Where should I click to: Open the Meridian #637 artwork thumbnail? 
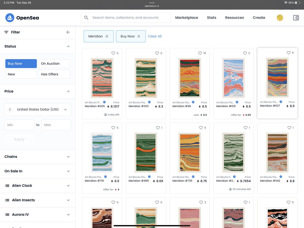[277, 78]
